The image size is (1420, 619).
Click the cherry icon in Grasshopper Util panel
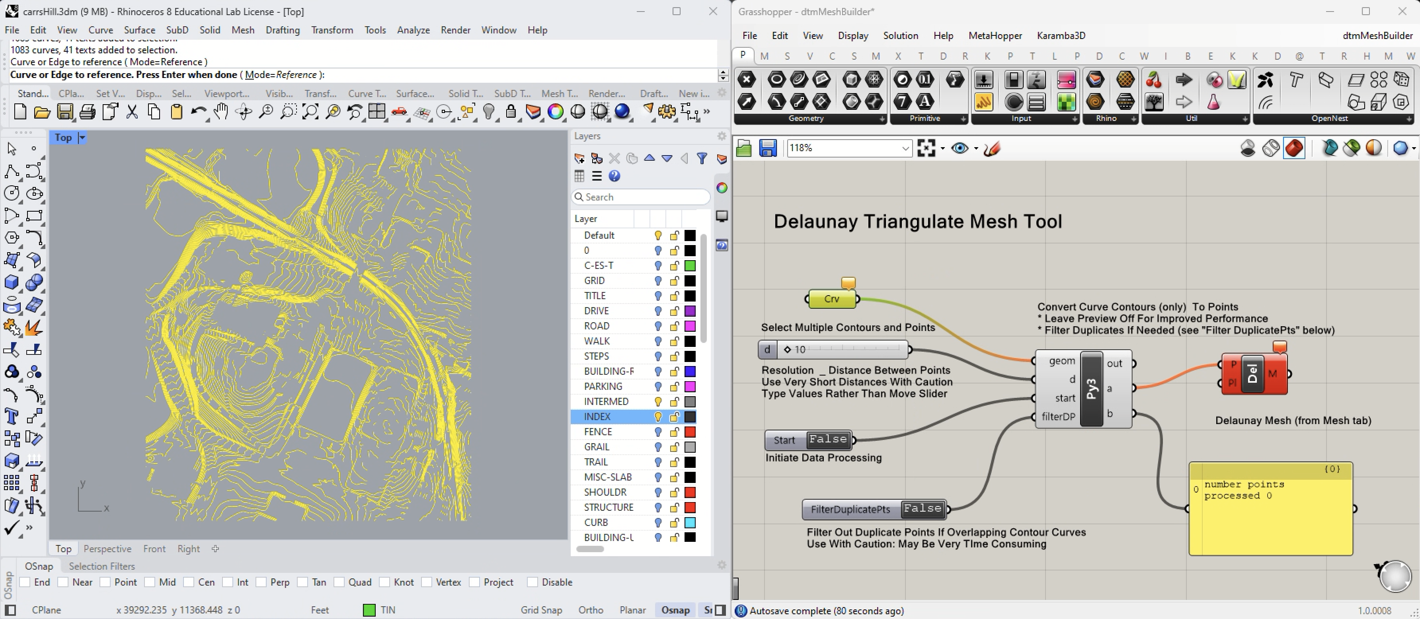point(1154,80)
